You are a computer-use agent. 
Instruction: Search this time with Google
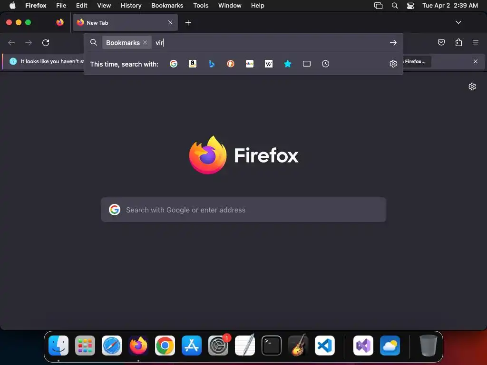[x=174, y=64]
